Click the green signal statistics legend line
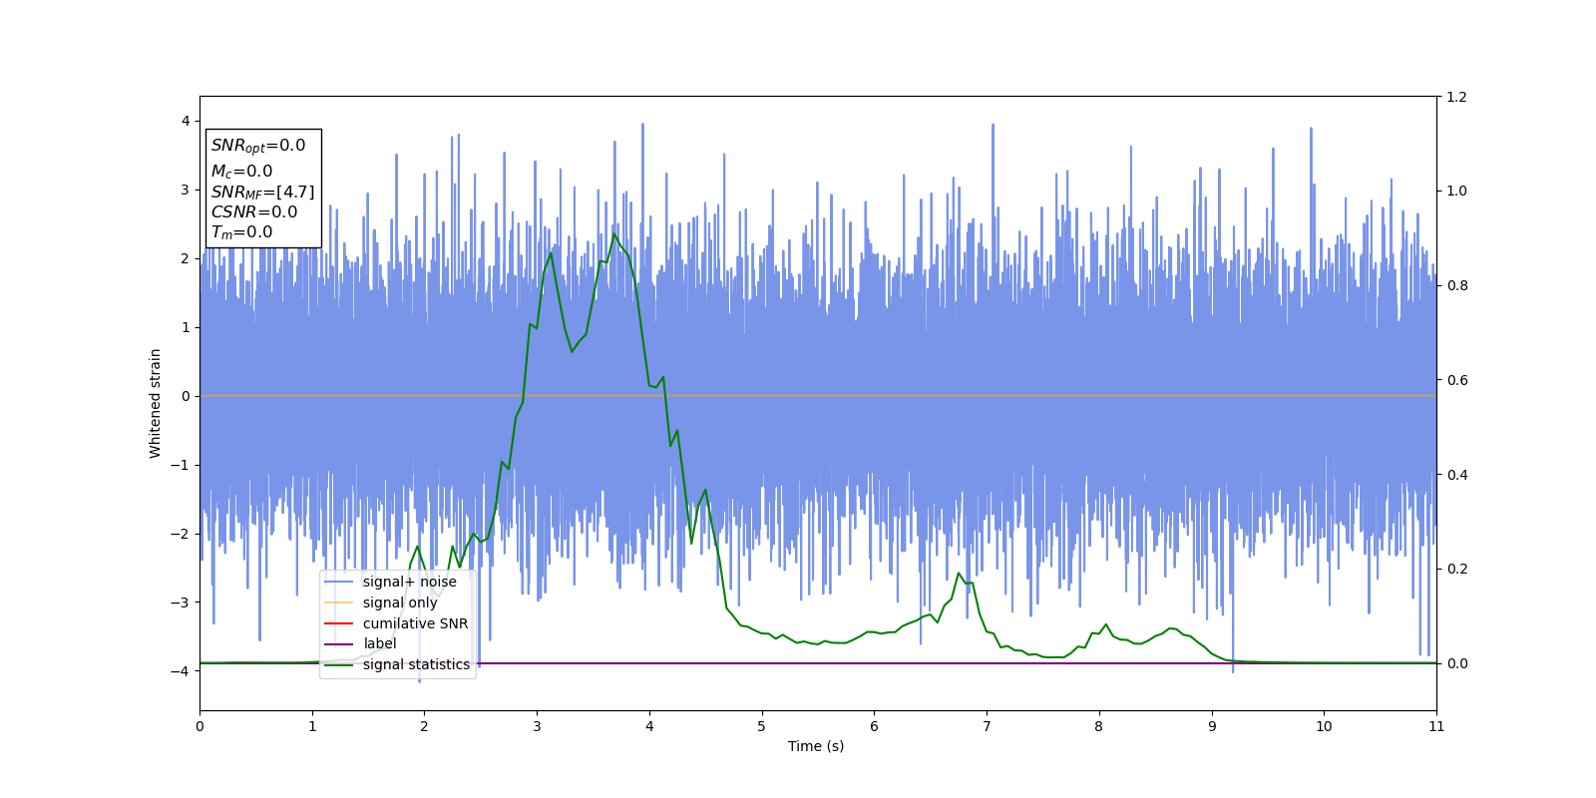1596x798 pixels. 339,664
